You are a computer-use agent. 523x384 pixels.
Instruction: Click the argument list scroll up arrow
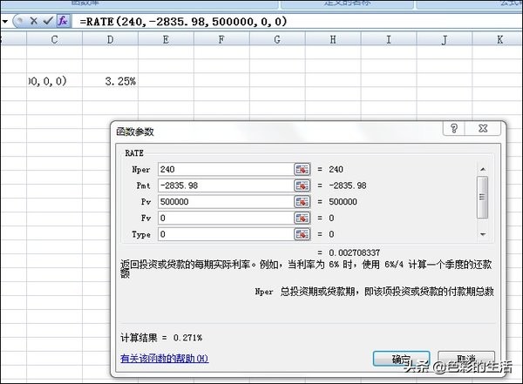(x=483, y=169)
